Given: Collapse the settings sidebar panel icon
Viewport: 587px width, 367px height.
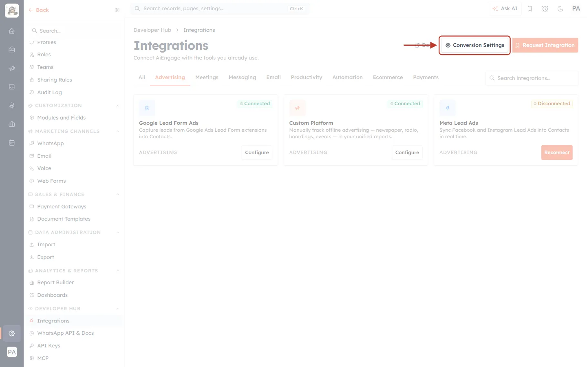Looking at the screenshot, I should (x=117, y=10).
